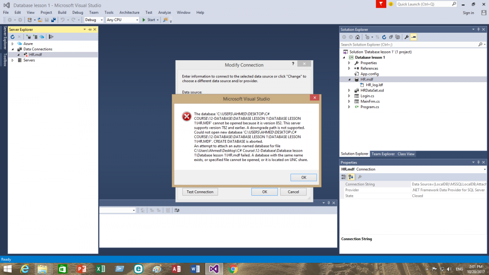
Task: Click Cancel in Modify Connection dialog
Action: click(x=293, y=192)
